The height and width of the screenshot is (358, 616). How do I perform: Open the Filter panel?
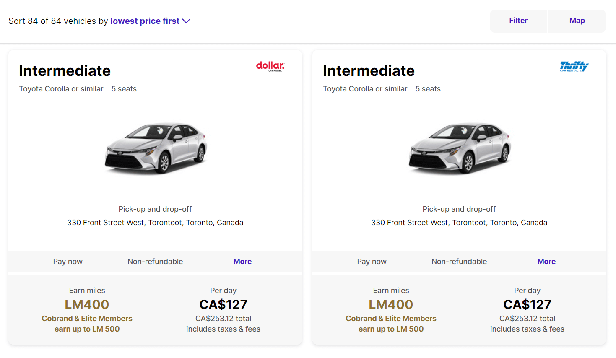point(518,21)
